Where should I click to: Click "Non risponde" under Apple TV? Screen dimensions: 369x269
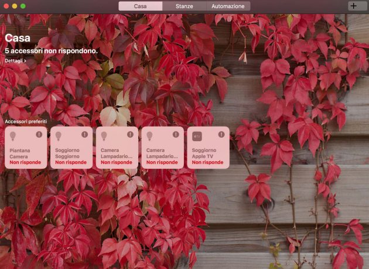click(x=207, y=162)
